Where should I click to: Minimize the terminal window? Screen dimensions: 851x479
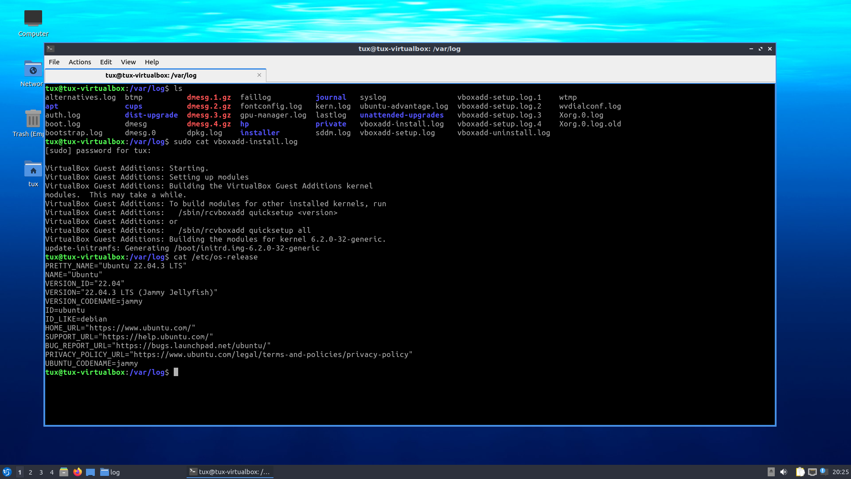(751, 49)
